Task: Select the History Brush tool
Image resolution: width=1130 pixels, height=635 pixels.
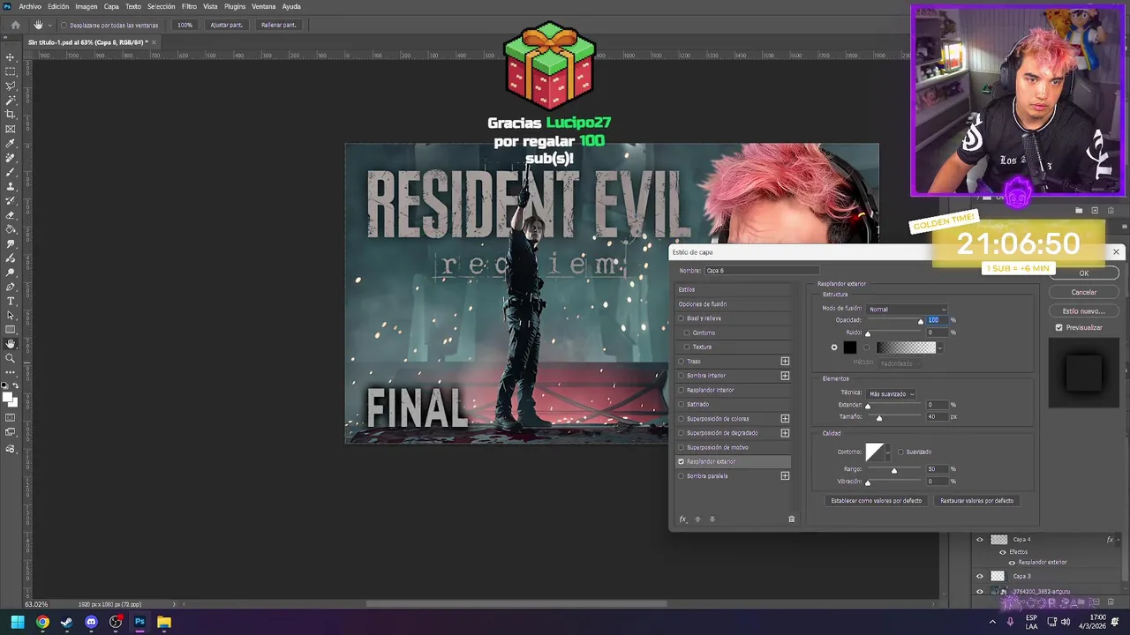Action: [11, 201]
